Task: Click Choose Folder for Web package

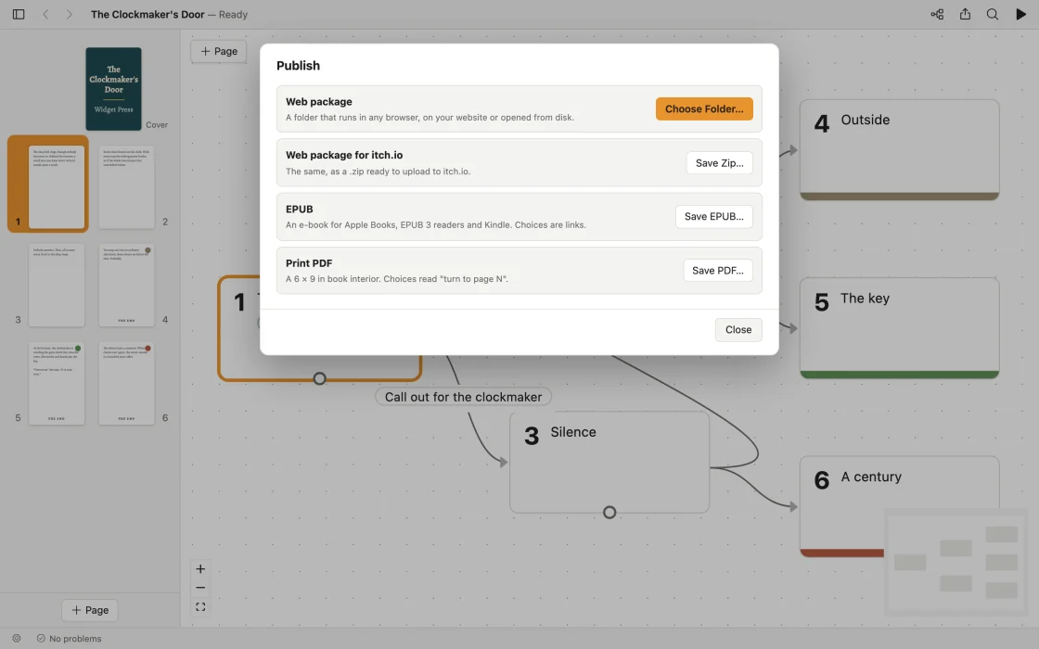Action: (704, 108)
